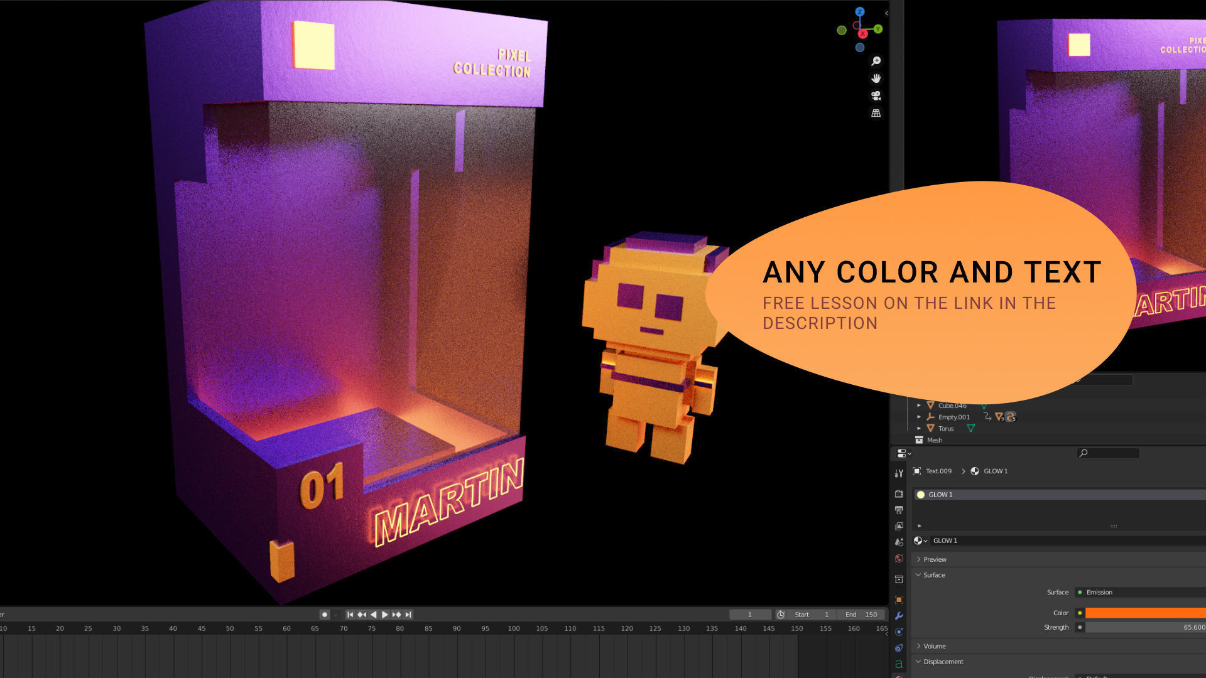Switch perspective/orthographic using the grid icon
This screenshot has height=678, width=1206.
(876, 113)
